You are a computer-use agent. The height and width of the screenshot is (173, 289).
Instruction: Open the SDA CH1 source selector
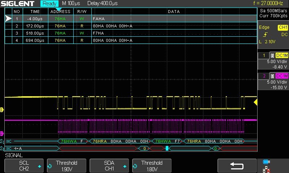coord(109,166)
